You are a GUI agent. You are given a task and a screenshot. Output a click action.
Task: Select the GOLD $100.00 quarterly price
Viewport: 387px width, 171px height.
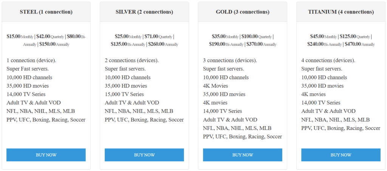(x=249, y=37)
